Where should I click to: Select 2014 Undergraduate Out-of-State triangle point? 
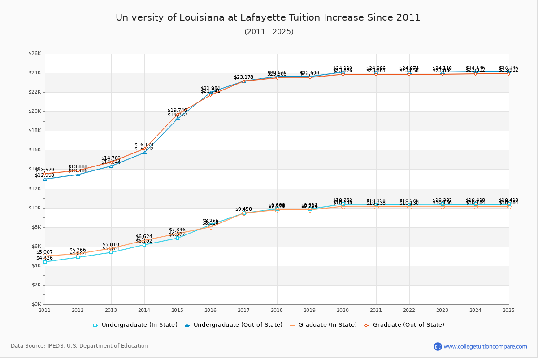[x=144, y=153]
